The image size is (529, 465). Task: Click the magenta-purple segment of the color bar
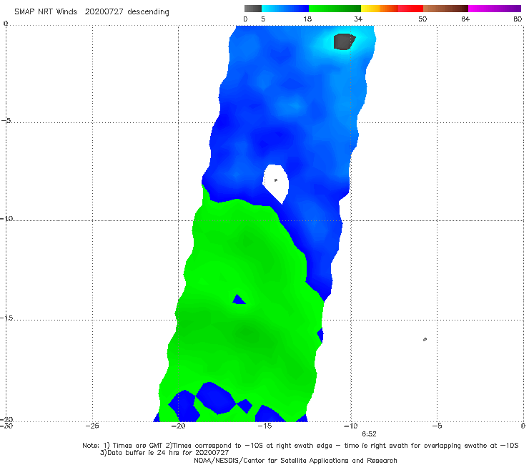tap(495, 9)
